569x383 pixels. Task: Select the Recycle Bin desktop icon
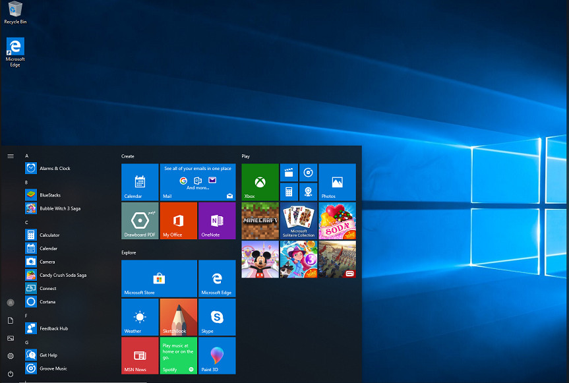coord(15,13)
